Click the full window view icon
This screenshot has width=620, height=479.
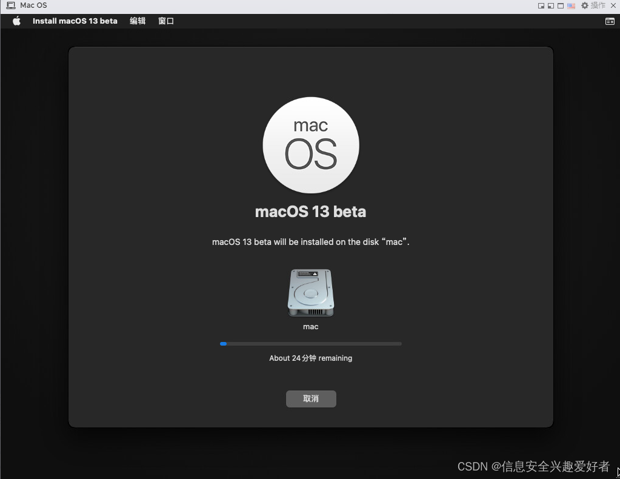(560, 5)
